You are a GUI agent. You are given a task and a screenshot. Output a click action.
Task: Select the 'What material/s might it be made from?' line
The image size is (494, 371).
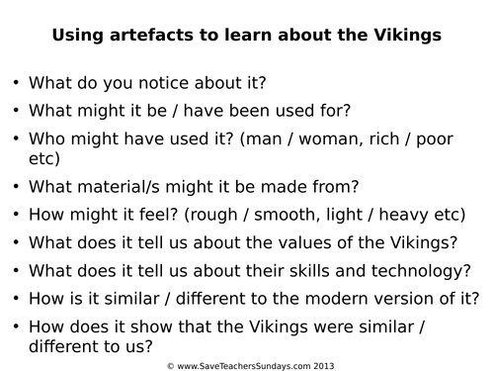click(x=194, y=187)
